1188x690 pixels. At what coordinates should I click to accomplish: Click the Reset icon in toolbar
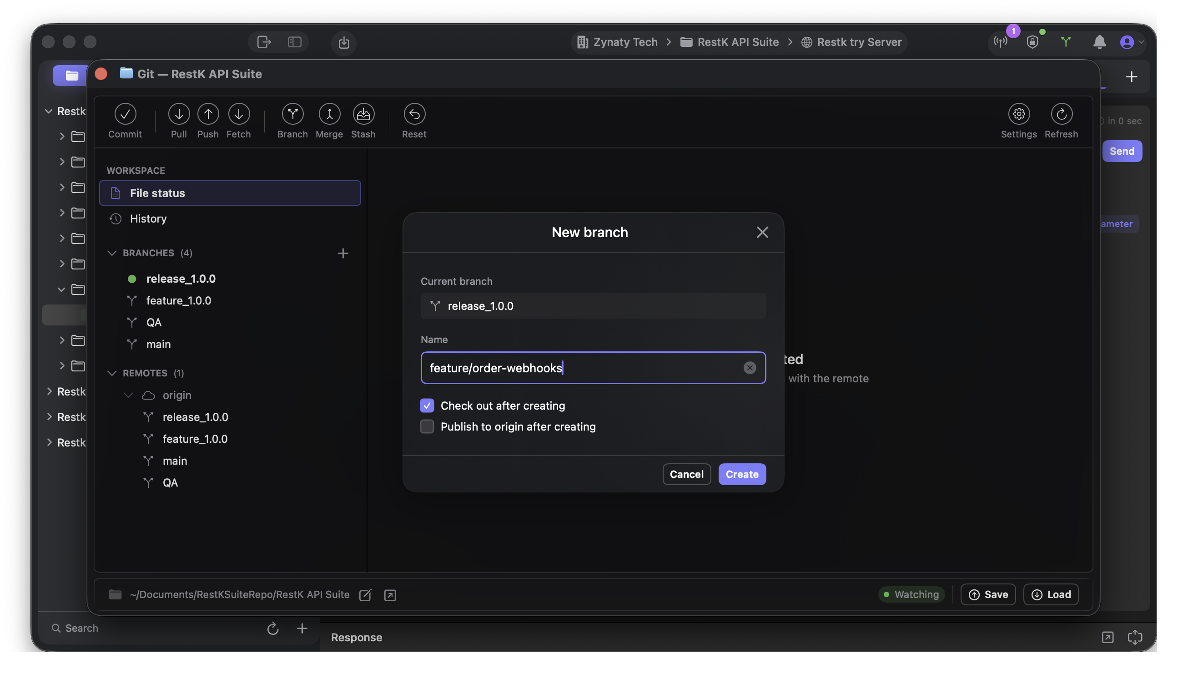click(x=414, y=114)
